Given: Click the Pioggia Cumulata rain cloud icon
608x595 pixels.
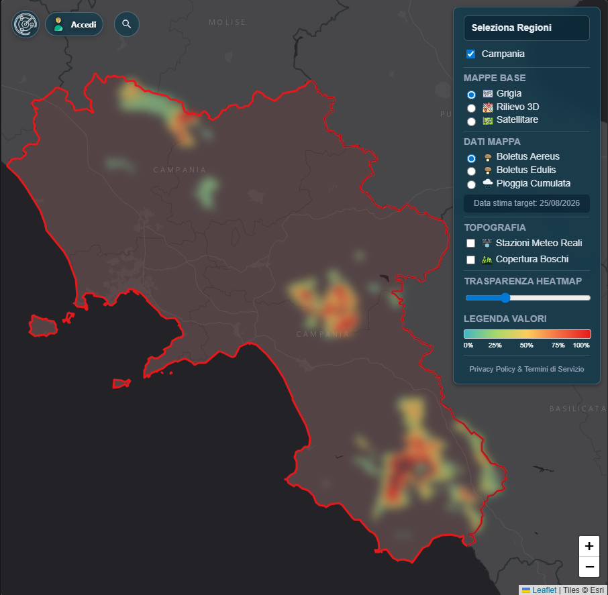Looking at the screenshot, I should coord(487,183).
